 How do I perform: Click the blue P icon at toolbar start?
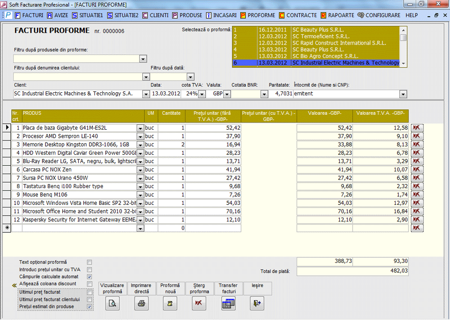[x=8, y=15]
